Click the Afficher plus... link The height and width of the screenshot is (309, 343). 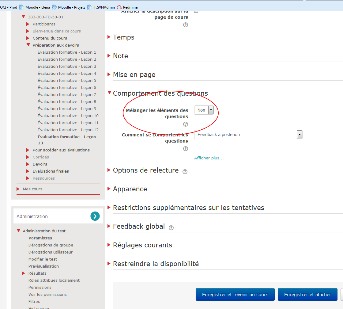coord(209,158)
